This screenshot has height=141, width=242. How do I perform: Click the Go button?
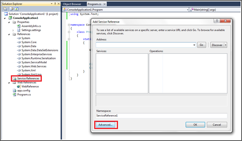coord(201,45)
